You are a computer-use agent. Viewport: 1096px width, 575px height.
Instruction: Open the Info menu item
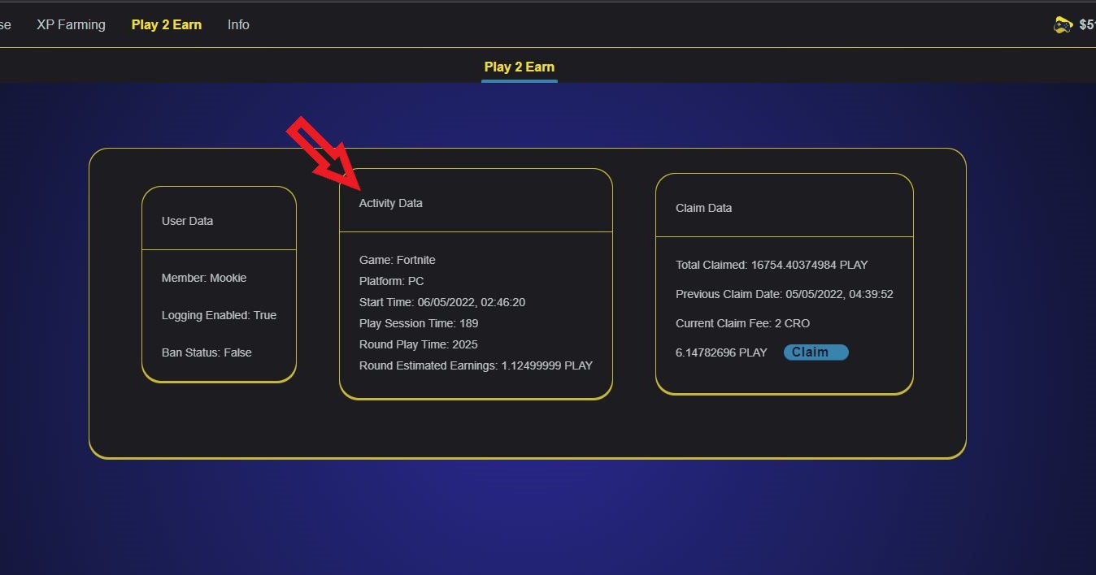point(238,24)
